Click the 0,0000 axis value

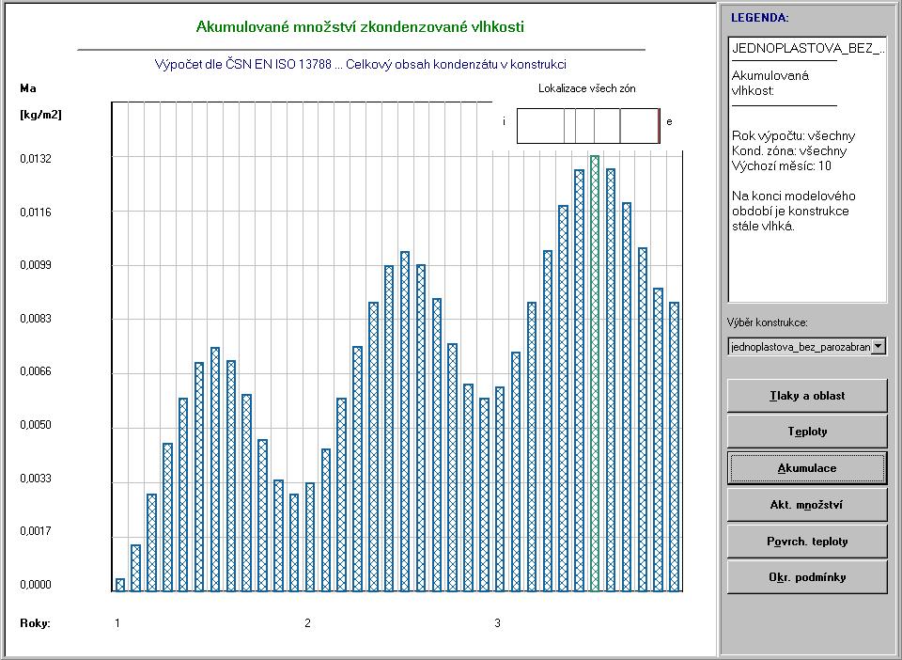click(36, 585)
